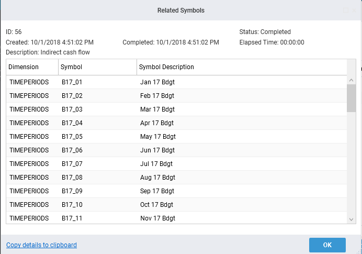Select the Apr 17 Bdgt description
Image resolution: width=362 pixels, height=254 pixels.
pyautogui.click(x=157, y=123)
